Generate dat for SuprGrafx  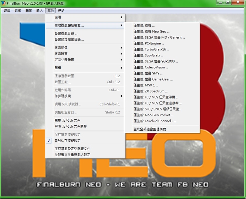(162, 55)
